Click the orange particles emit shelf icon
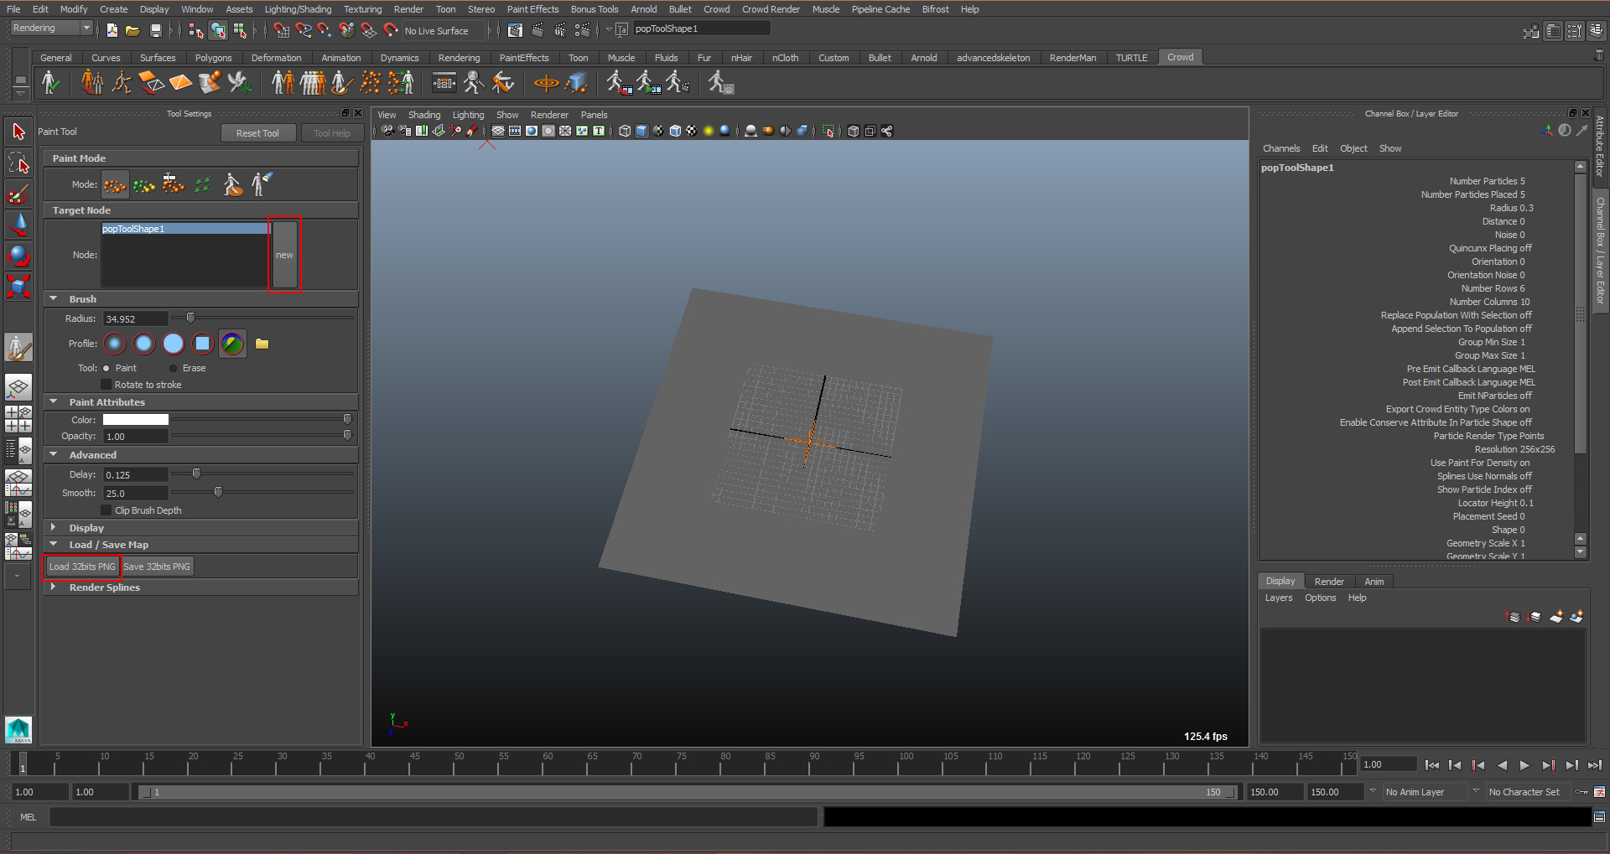This screenshot has width=1610, height=854. coord(370,83)
